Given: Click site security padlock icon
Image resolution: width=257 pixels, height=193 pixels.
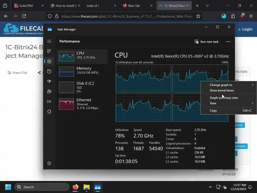Looking at the screenshot, I should tap(57, 16).
